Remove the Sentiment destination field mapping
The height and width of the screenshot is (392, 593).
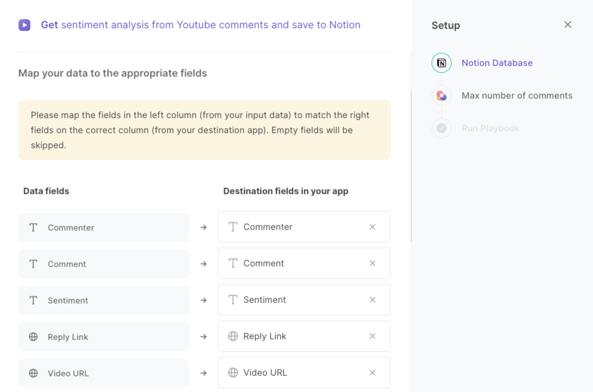[x=372, y=300]
